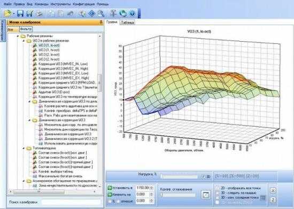
Task: Open the Помощь menu
Action: (x=103, y=4)
